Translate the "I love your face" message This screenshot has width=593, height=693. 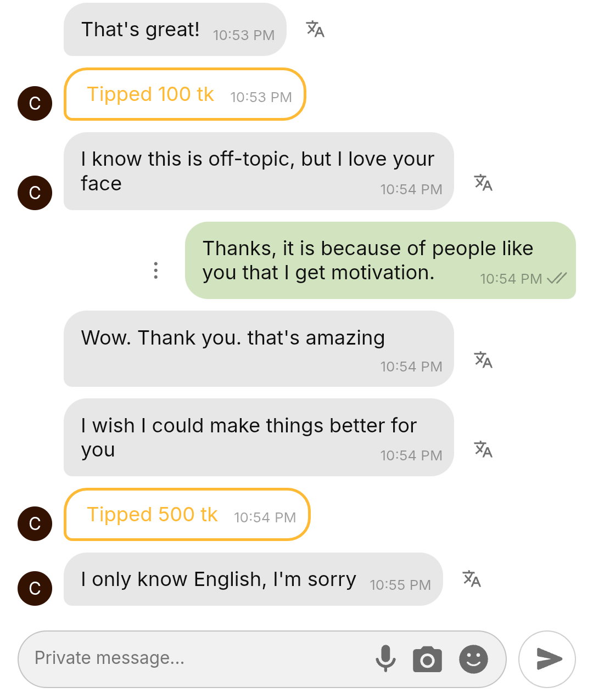pos(483,183)
